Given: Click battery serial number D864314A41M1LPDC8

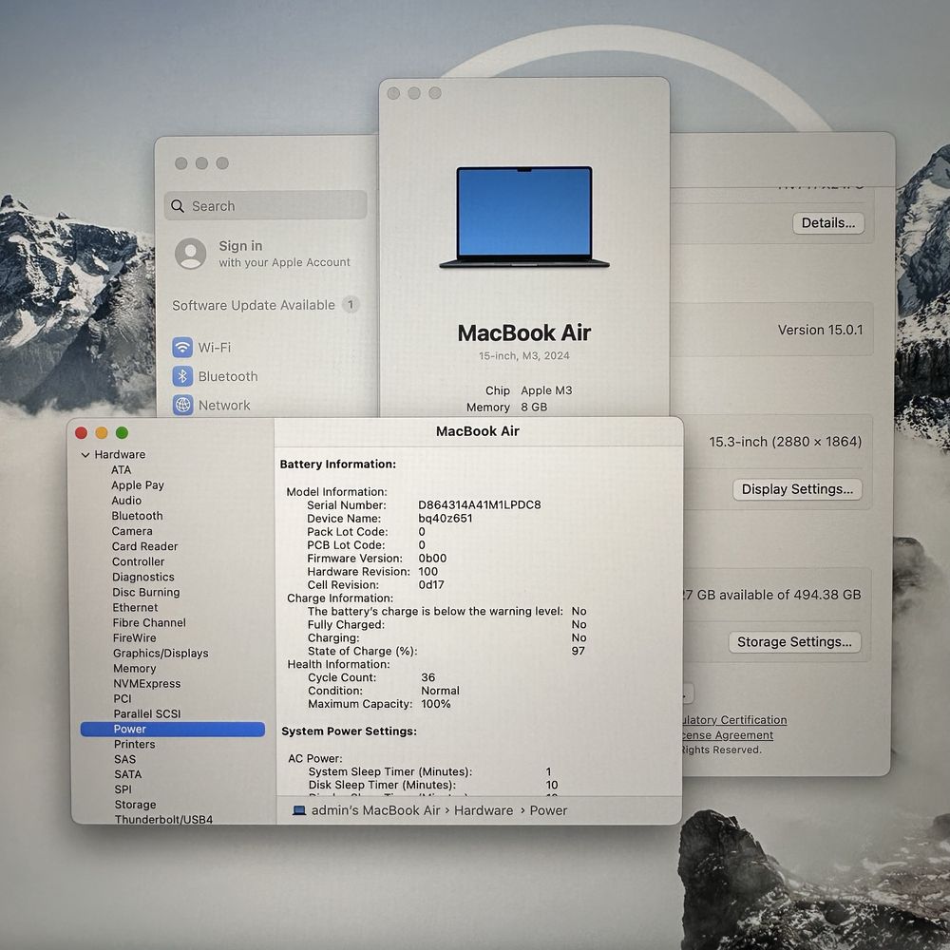Looking at the screenshot, I should [479, 504].
